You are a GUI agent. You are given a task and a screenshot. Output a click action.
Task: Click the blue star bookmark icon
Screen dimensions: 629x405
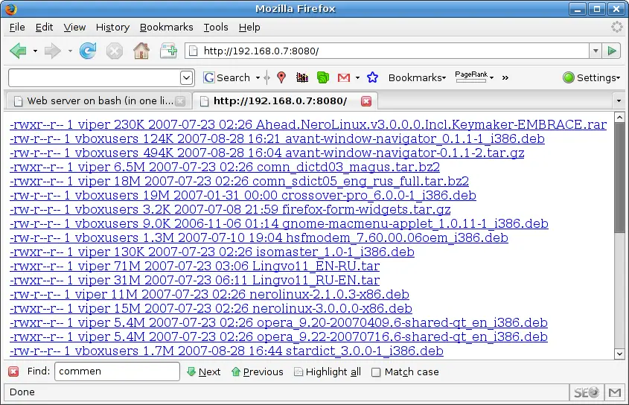(372, 77)
